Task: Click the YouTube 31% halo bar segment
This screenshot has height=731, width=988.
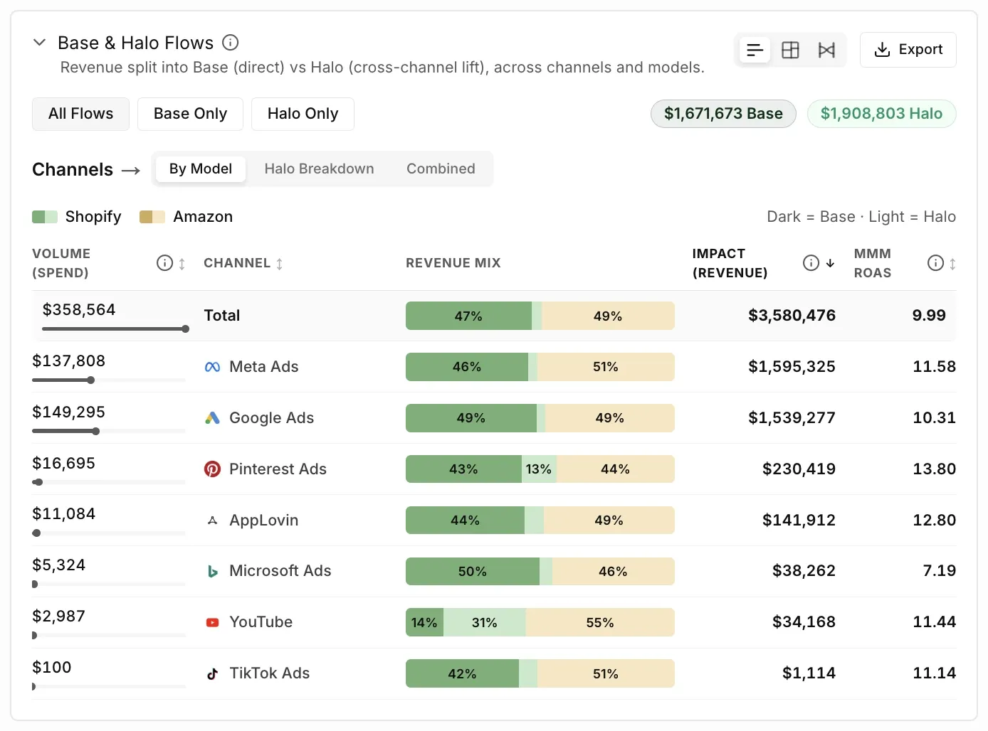Action: [x=485, y=623]
